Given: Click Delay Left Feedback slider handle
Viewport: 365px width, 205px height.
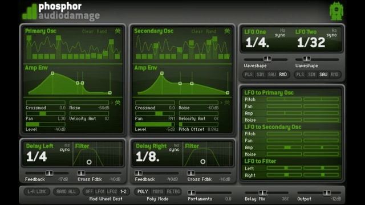Looking at the screenshot, I should pyautogui.click(x=49, y=173).
